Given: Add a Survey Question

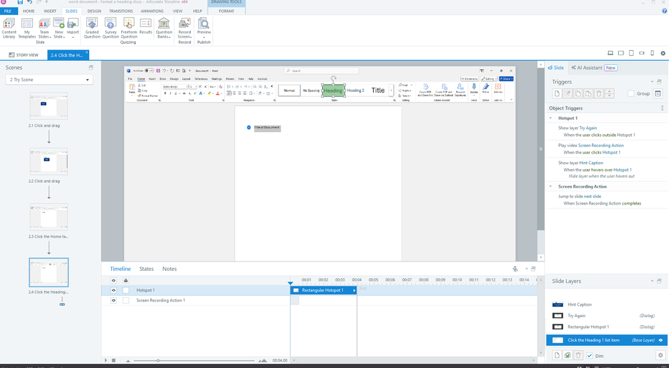Looking at the screenshot, I should 110,27.
